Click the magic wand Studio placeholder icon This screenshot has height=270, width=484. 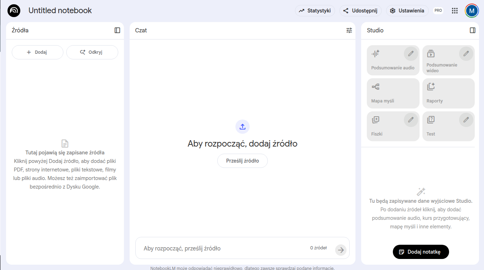[421, 191]
